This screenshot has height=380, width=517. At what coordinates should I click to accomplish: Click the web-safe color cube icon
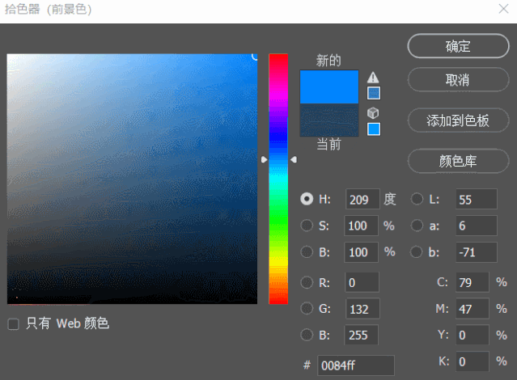click(373, 113)
